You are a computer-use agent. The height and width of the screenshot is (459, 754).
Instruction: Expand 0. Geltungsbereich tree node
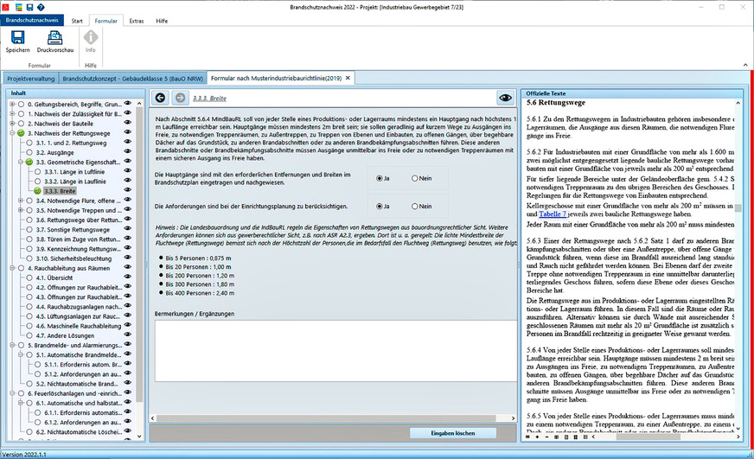click(11, 105)
